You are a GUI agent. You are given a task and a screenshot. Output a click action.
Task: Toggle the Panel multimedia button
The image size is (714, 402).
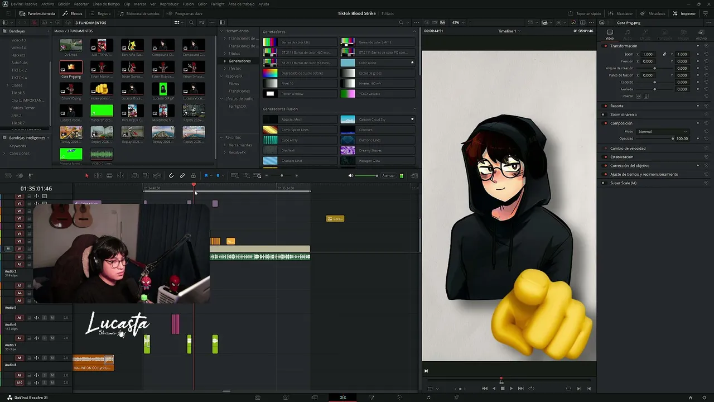click(x=37, y=13)
